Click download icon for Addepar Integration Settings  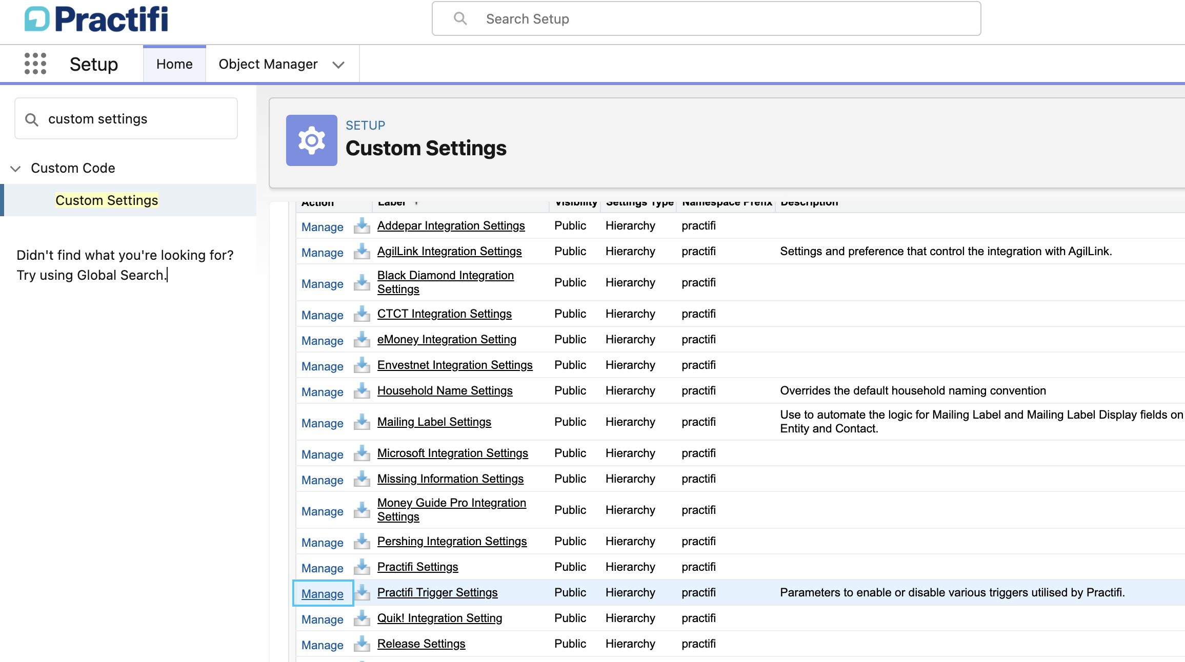(x=362, y=225)
